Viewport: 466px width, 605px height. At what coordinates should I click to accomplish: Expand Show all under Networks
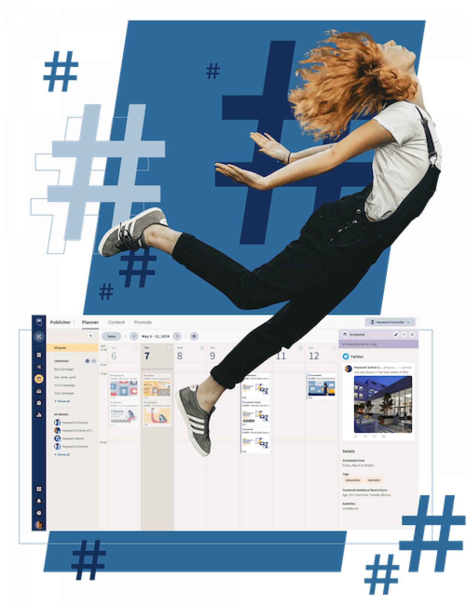tap(62, 455)
